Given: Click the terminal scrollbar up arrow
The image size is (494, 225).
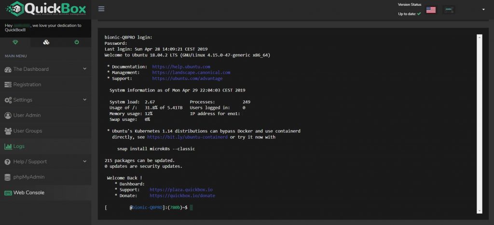Looking at the screenshot, I should [480, 37].
